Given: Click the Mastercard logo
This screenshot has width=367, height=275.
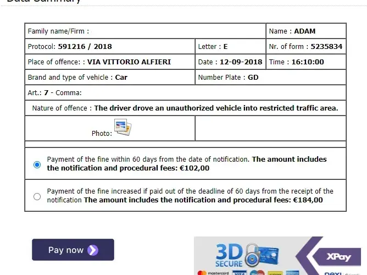Looking at the screenshot, I should click(x=213, y=273).
